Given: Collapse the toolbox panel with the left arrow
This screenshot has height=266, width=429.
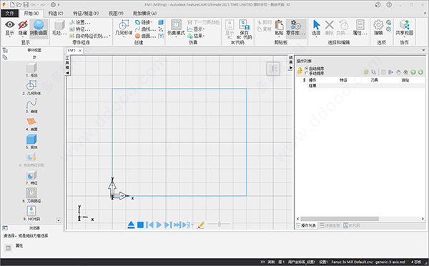Looking at the screenshot, I should pos(67,73).
